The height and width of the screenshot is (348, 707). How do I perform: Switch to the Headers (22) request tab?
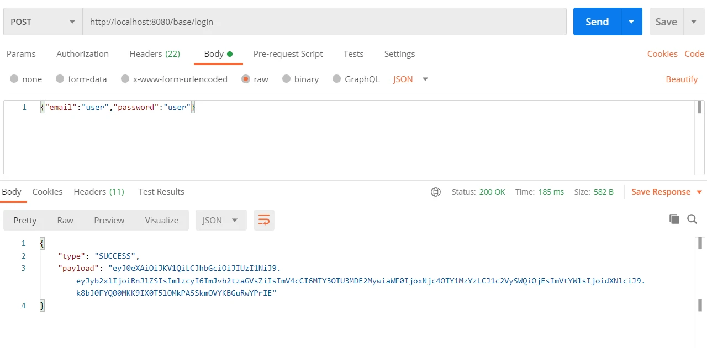pyautogui.click(x=155, y=53)
